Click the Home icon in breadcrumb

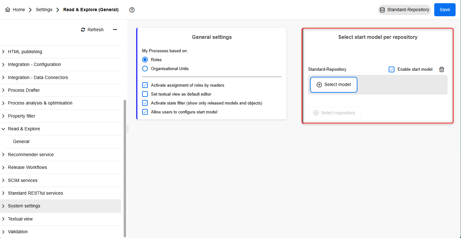tap(8, 10)
